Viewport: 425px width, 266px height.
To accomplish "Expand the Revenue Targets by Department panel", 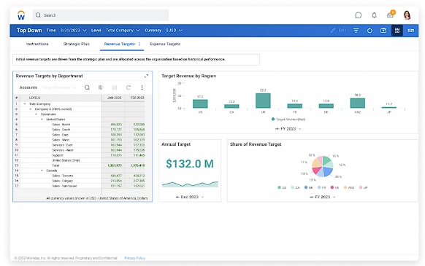I will click(x=146, y=76).
